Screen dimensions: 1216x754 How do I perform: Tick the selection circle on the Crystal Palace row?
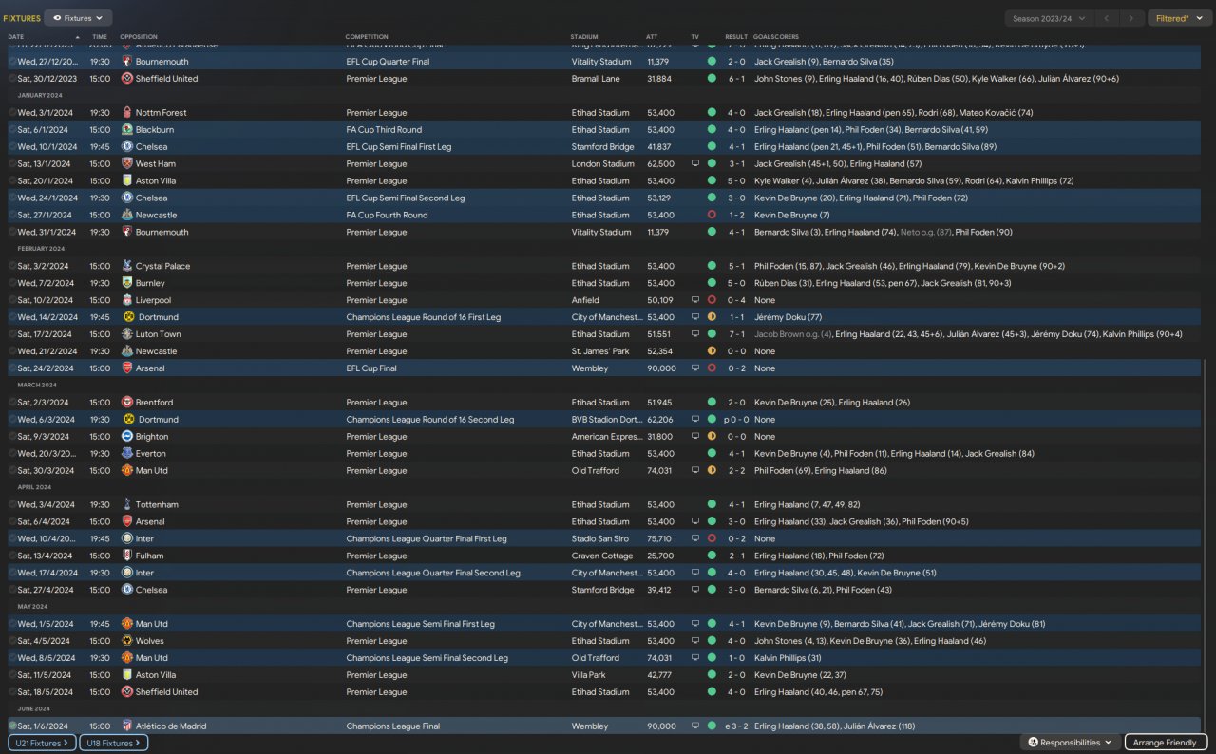pos(12,267)
